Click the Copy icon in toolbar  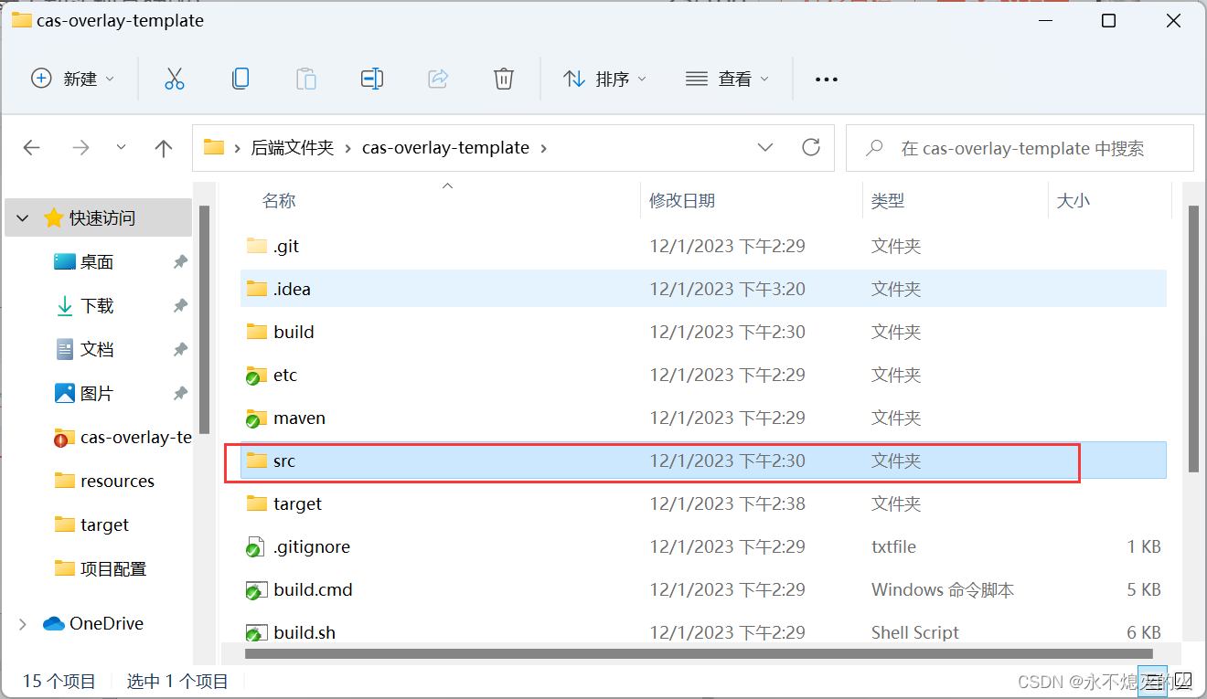(x=240, y=79)
